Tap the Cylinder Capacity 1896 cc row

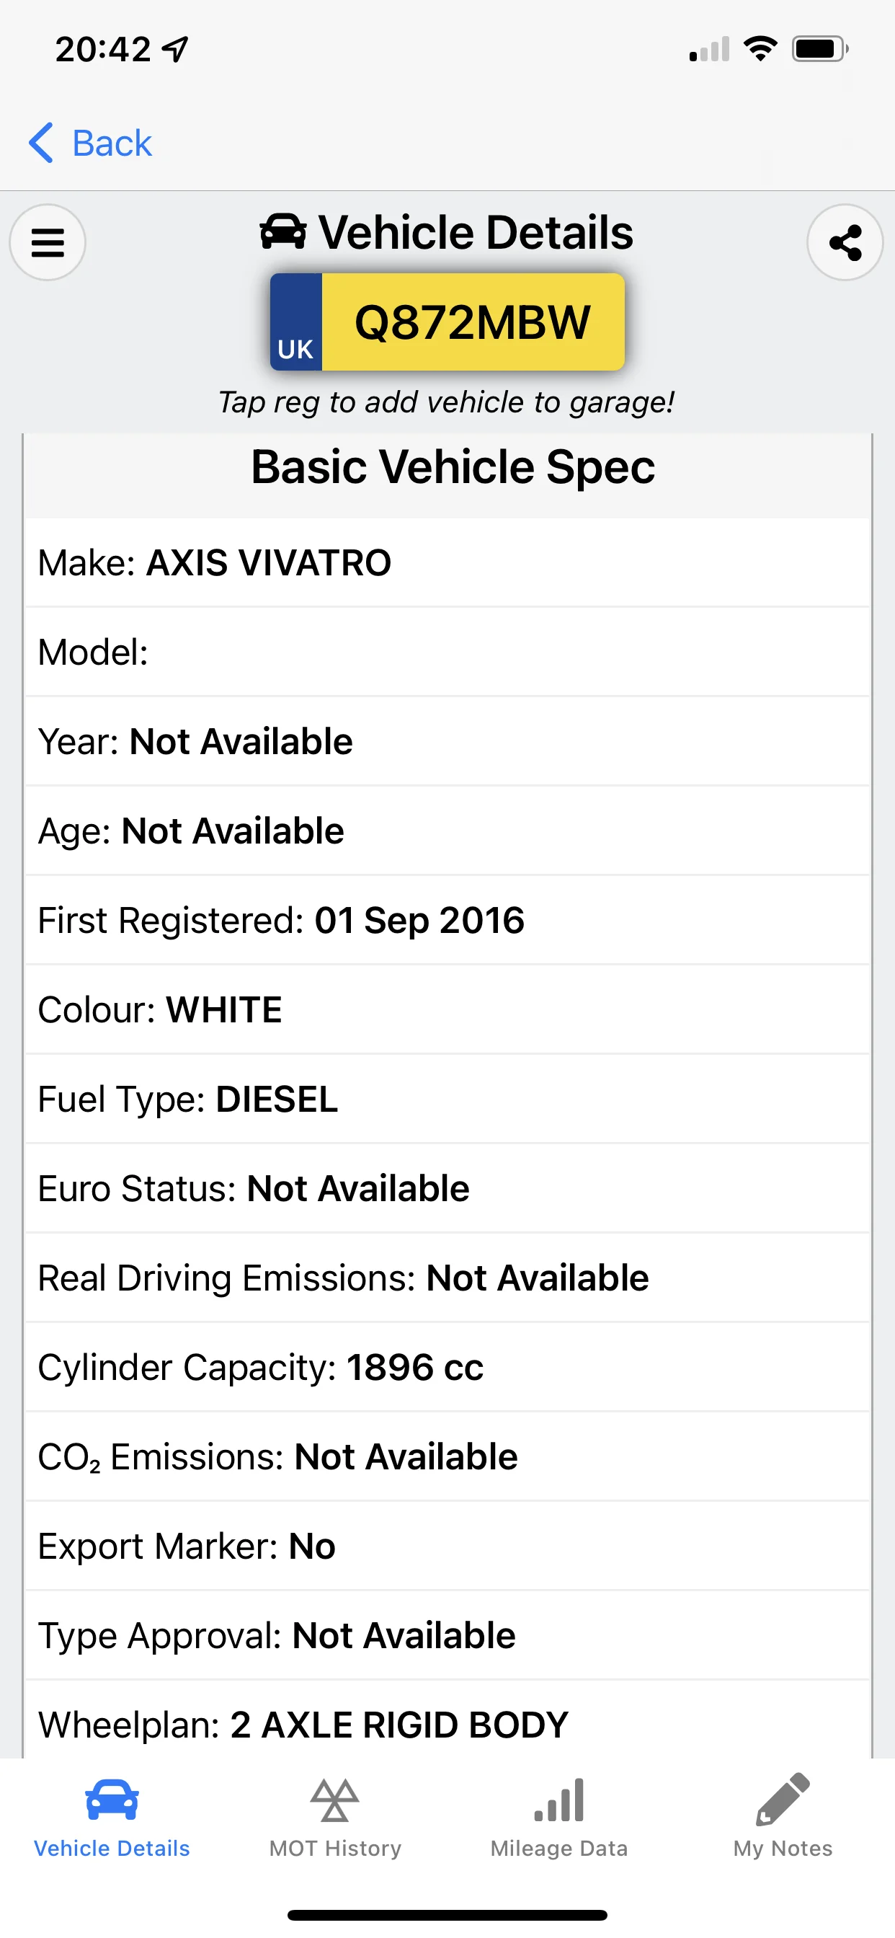[x=447, y=1368]
